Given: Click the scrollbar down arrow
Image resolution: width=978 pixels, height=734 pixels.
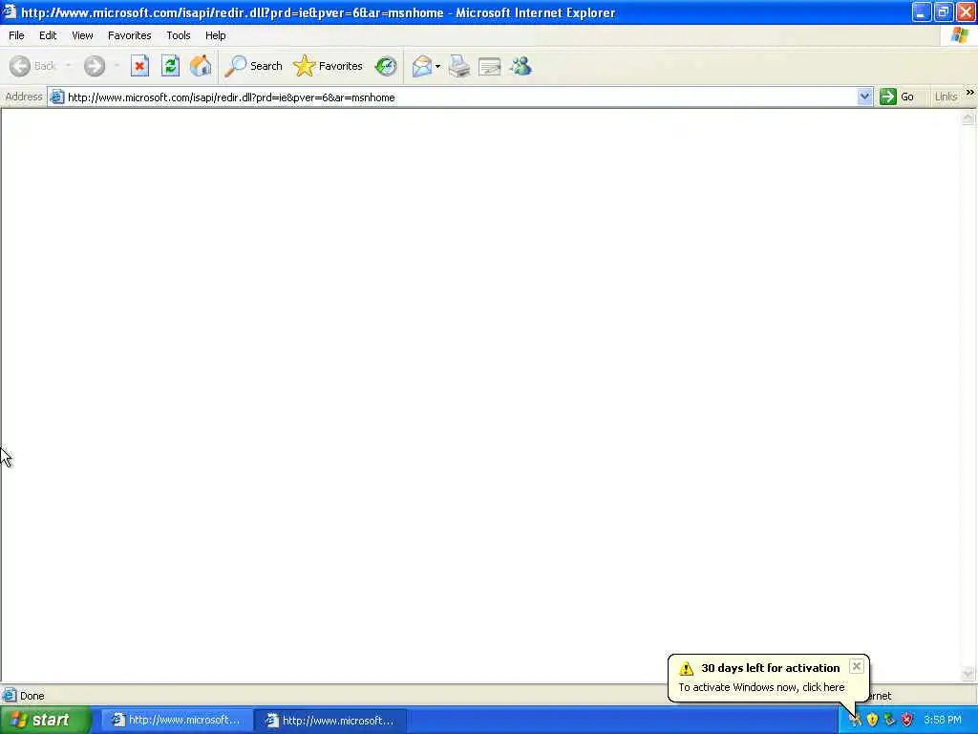Looking at the screenshot, I should [x=968, y=674].
